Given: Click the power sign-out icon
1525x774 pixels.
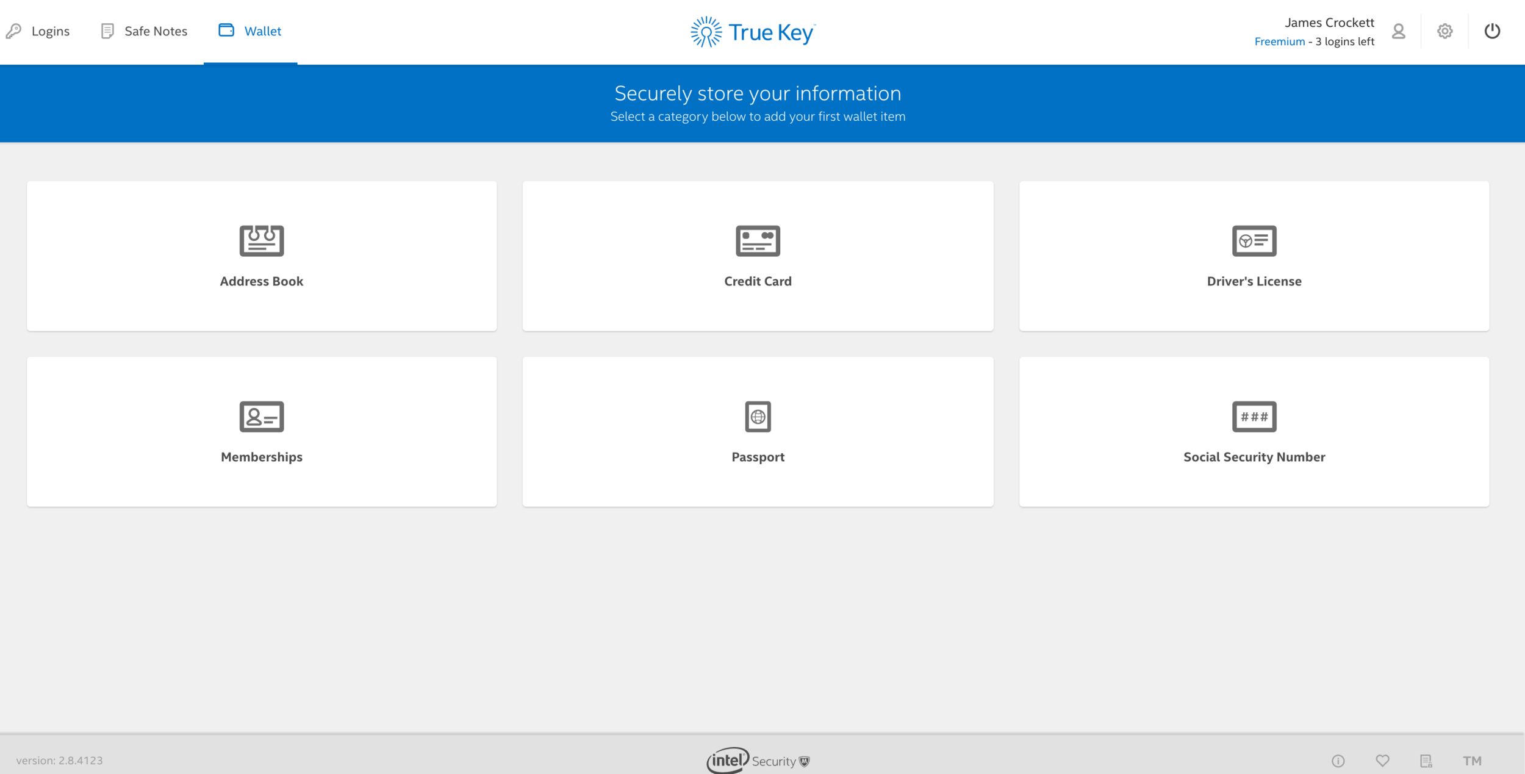Looking at the screenshot, I should tap(1492, 31).
